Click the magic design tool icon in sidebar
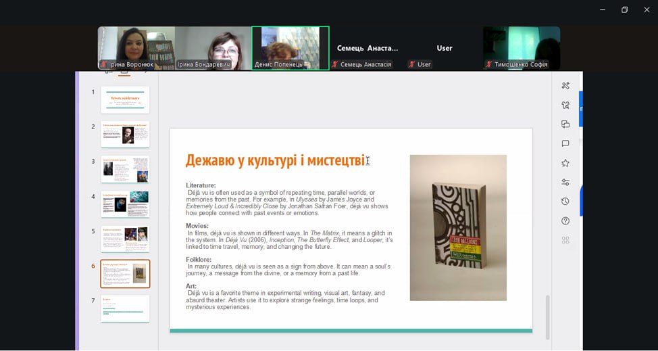658x351 pixels. [x=565, y=86]
